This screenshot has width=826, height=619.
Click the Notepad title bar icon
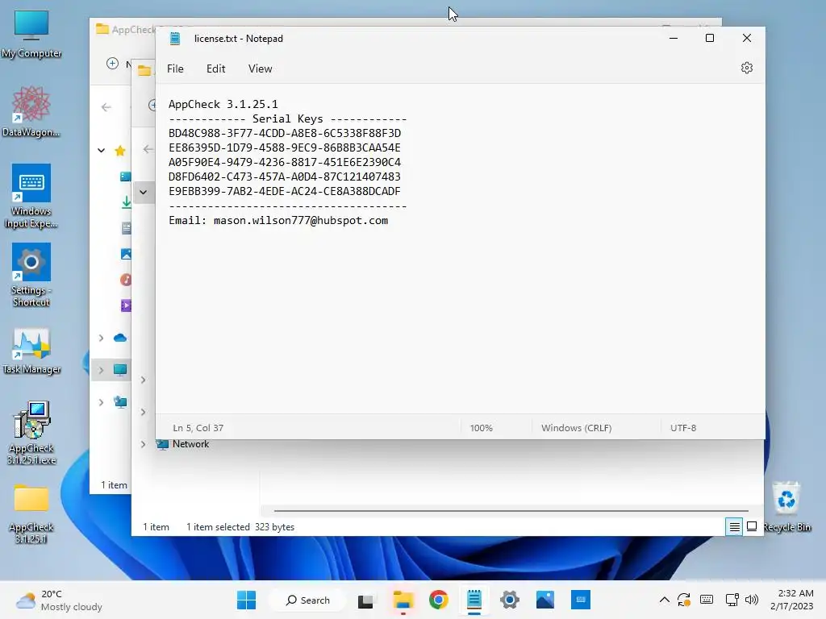pyautogui.click(x=175, y=39)
